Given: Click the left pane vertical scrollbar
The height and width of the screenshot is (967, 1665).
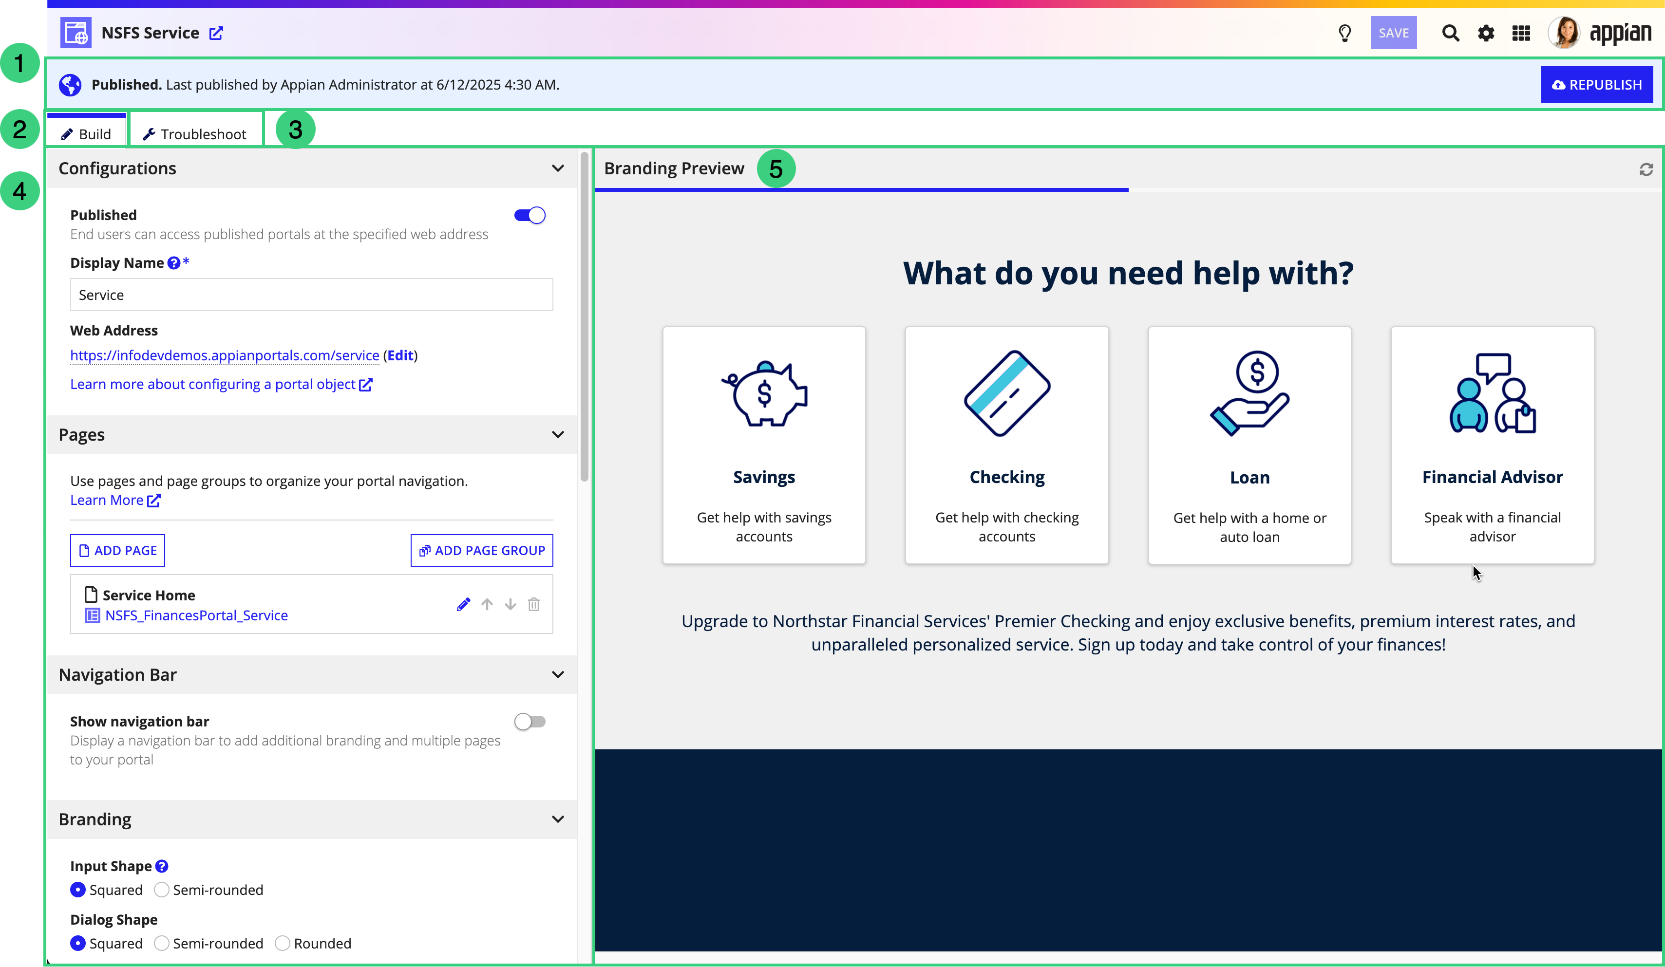Looking at the screenshot, I should (x=584, y=318).
